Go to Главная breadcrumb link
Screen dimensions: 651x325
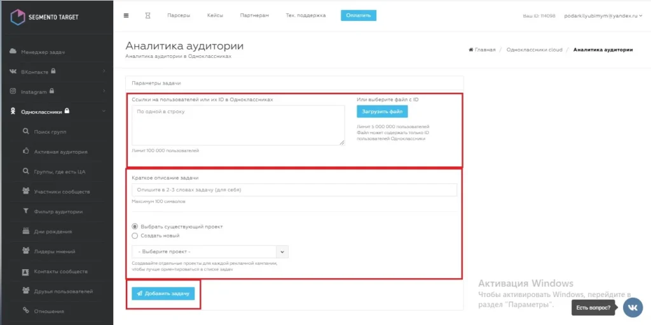point(485,50)
